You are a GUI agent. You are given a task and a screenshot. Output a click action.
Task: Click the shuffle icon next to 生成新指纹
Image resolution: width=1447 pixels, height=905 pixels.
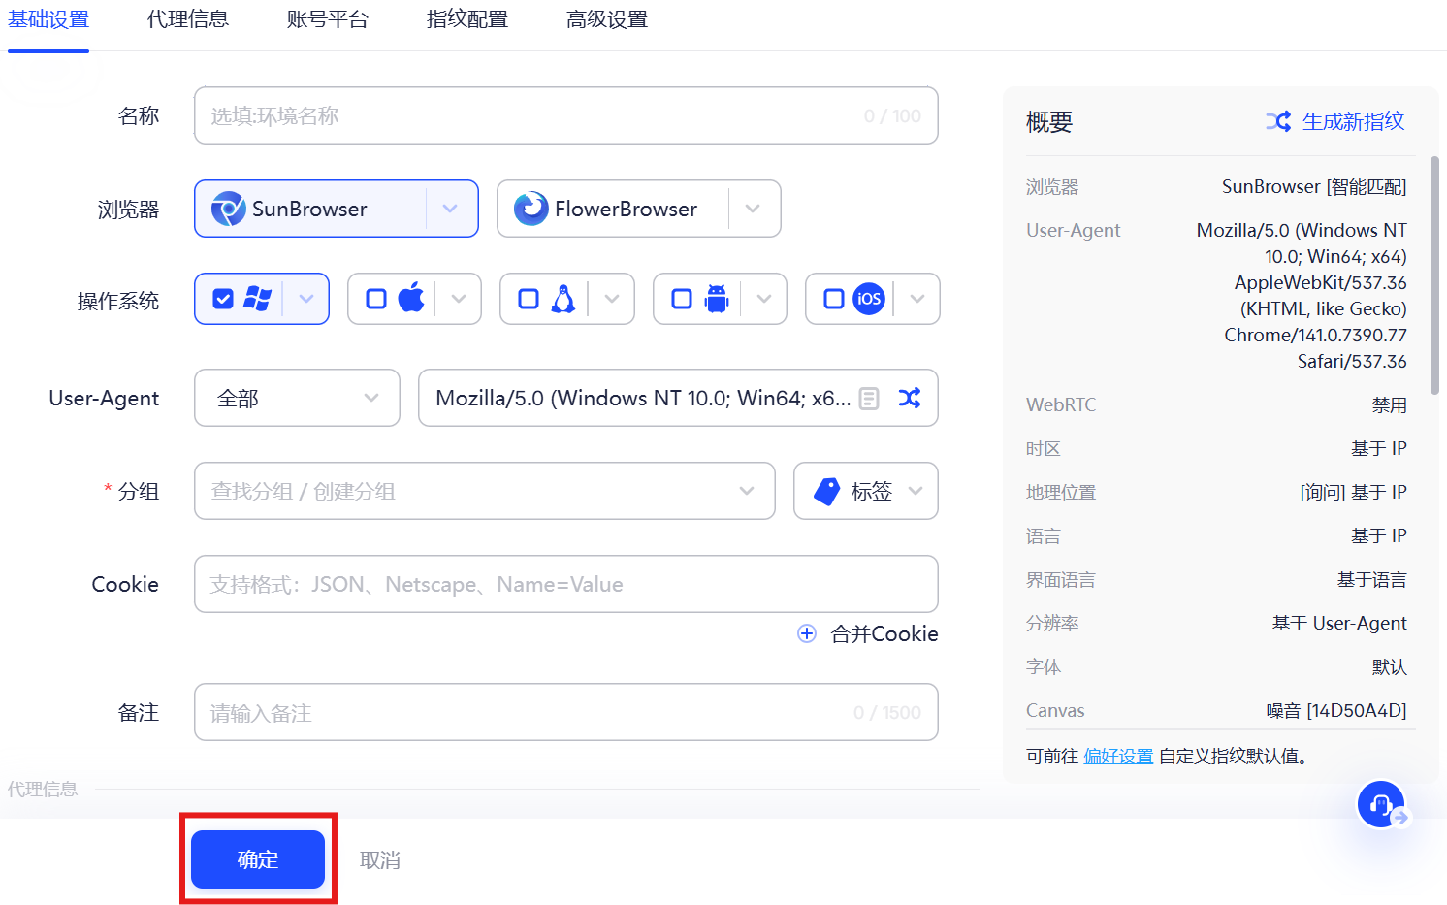(1278, 121)
